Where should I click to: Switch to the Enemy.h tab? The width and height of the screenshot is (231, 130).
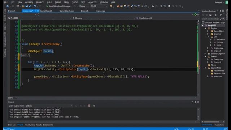click(x=12, y=11)
